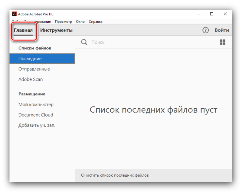Click Добавить уч. зап. entry
Image resolution: width=242 pixels, height=192 pixels.
pos(37,125)
